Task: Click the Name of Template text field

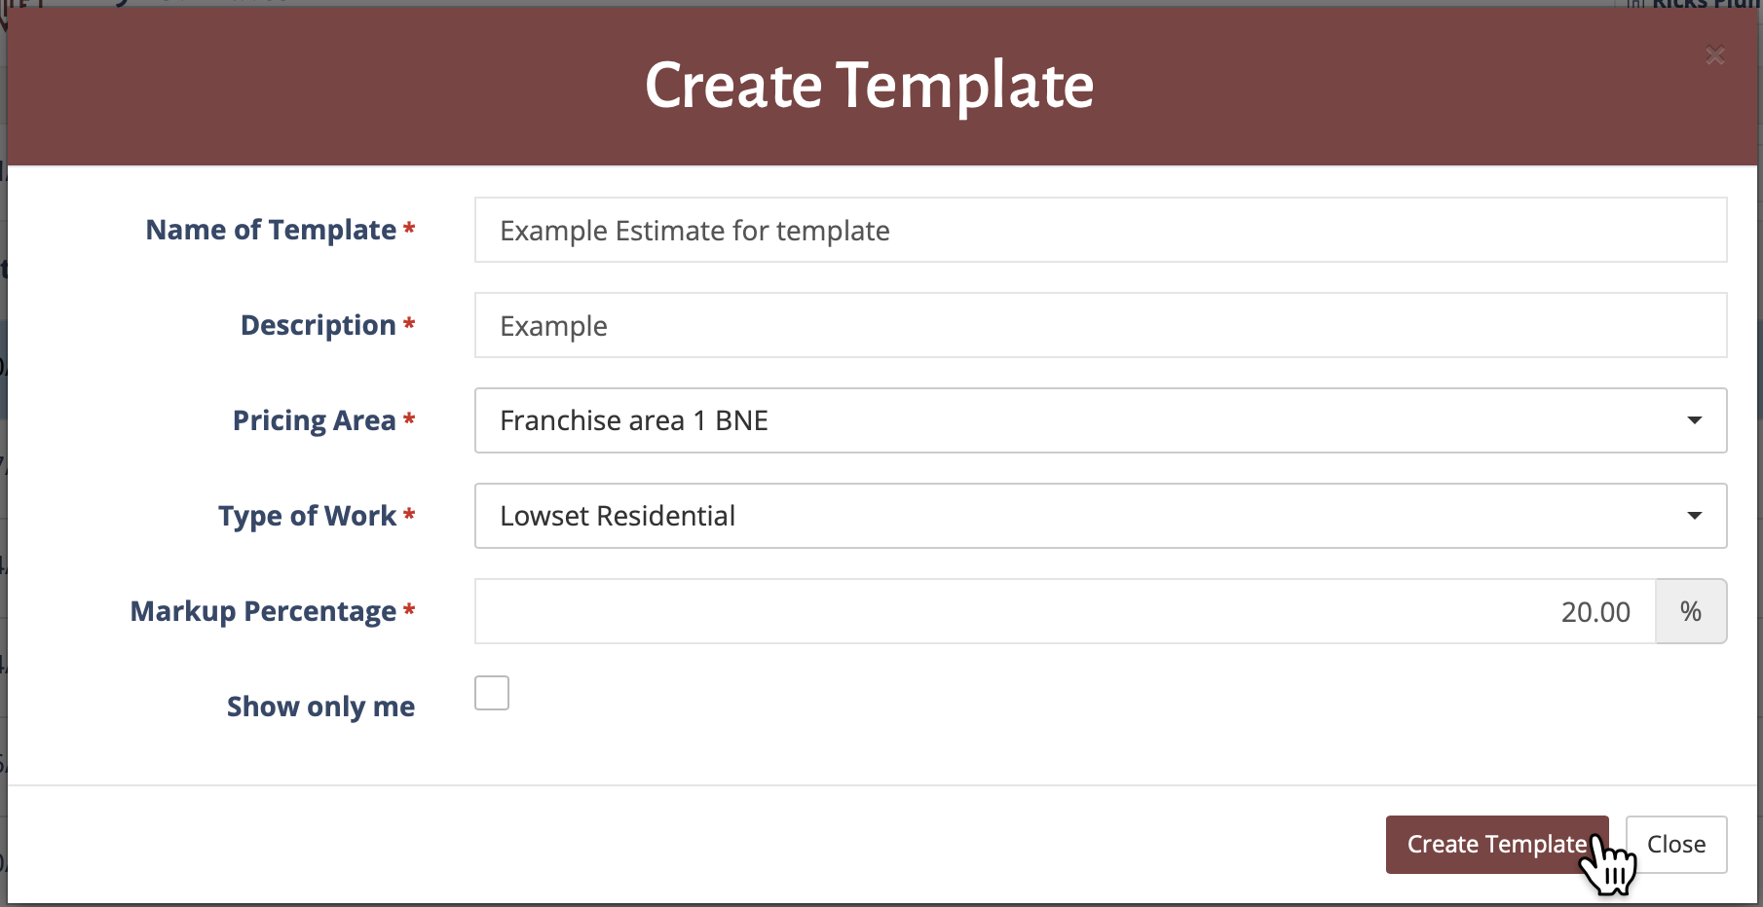Action: point(1100,231)
